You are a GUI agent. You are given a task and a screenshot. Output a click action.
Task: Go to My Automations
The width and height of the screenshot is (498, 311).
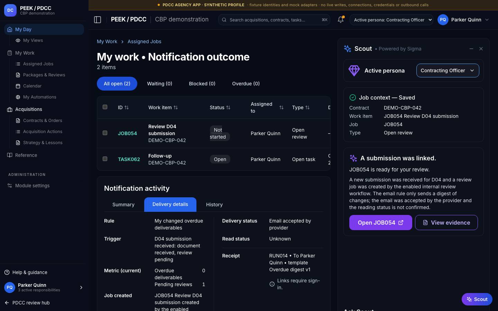(x=39, y=97)
